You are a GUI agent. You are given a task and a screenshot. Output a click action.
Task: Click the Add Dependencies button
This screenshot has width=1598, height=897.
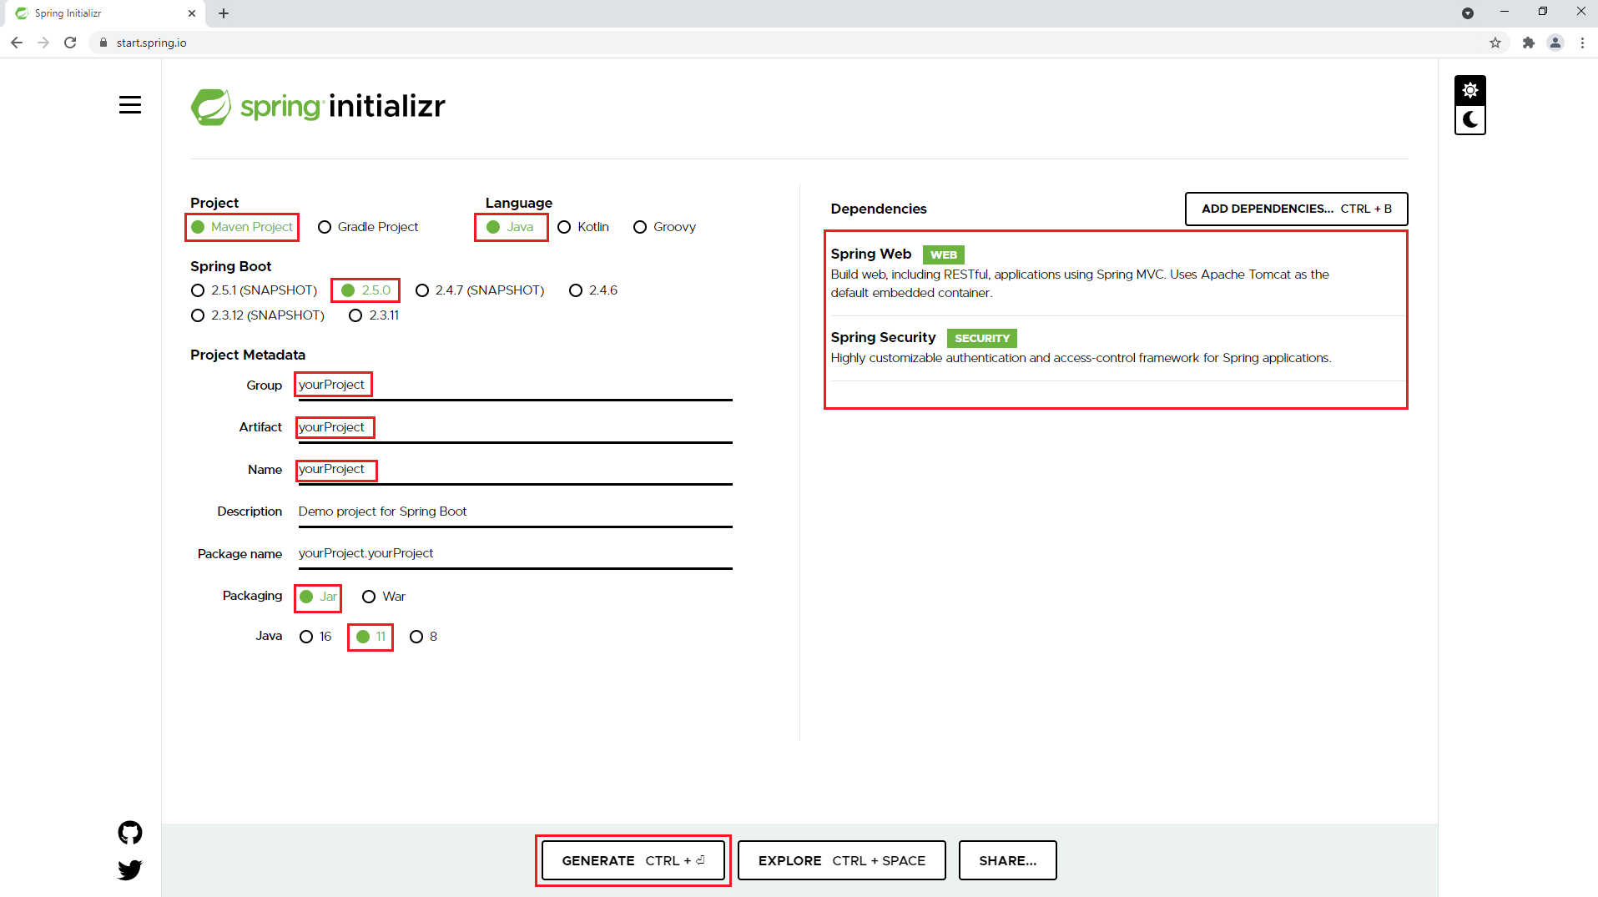coord(1296,209)
